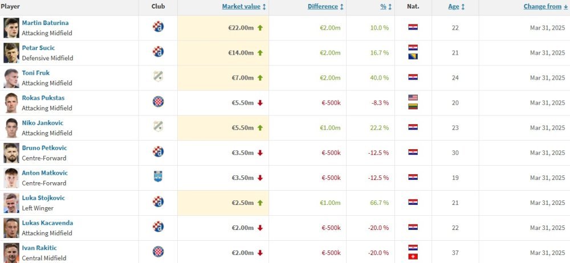This screenshot has width=570, height=263.
Task: Click green up arrow beside €22.00m value
Action: pos(260,27)
